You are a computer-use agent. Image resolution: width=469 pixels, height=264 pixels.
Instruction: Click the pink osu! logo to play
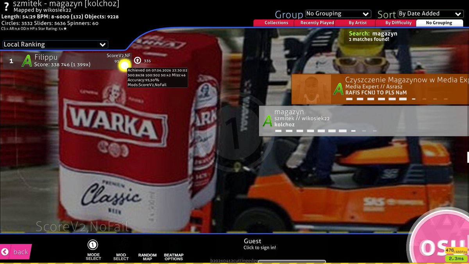[x=442, y=242]
